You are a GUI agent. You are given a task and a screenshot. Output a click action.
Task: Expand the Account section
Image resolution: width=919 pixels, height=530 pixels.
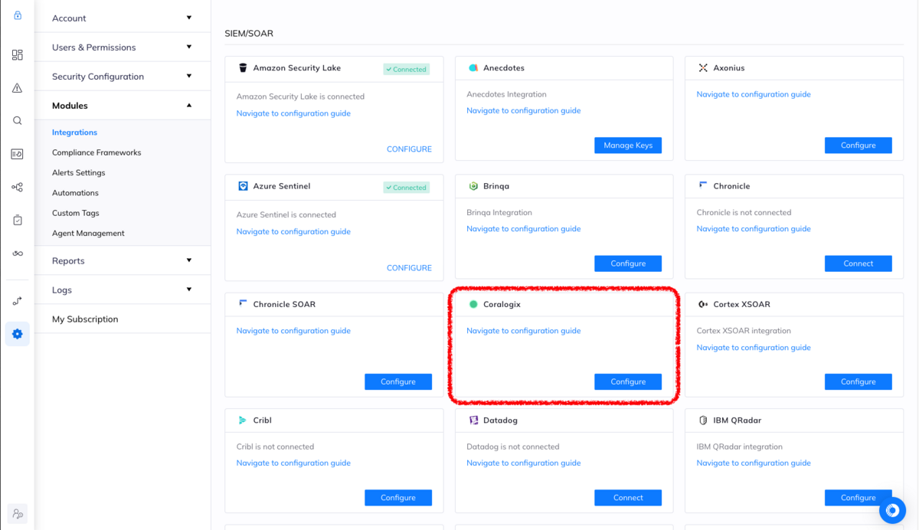123,18
